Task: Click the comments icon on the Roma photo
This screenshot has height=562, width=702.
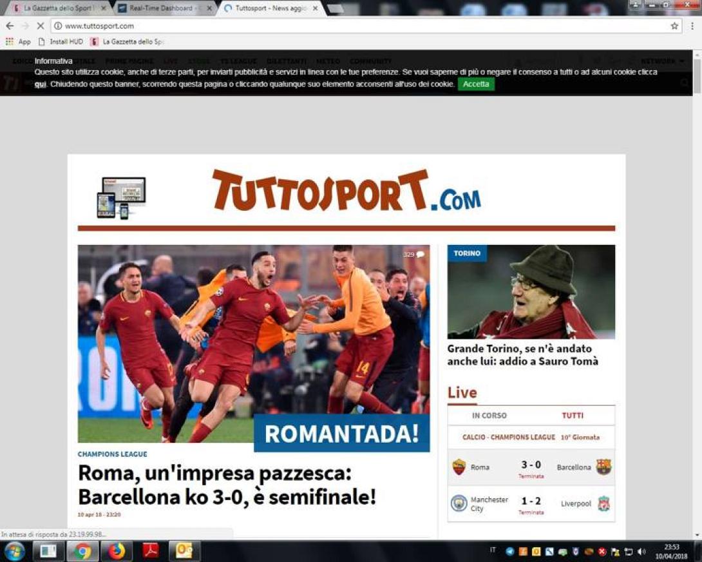Action: pyautogui.click(x=419, y=255)
